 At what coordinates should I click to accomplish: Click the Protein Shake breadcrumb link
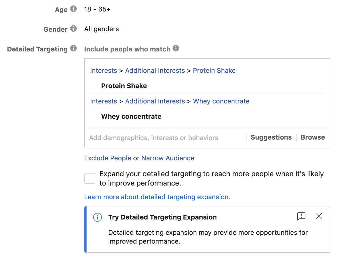coord(214,71)
